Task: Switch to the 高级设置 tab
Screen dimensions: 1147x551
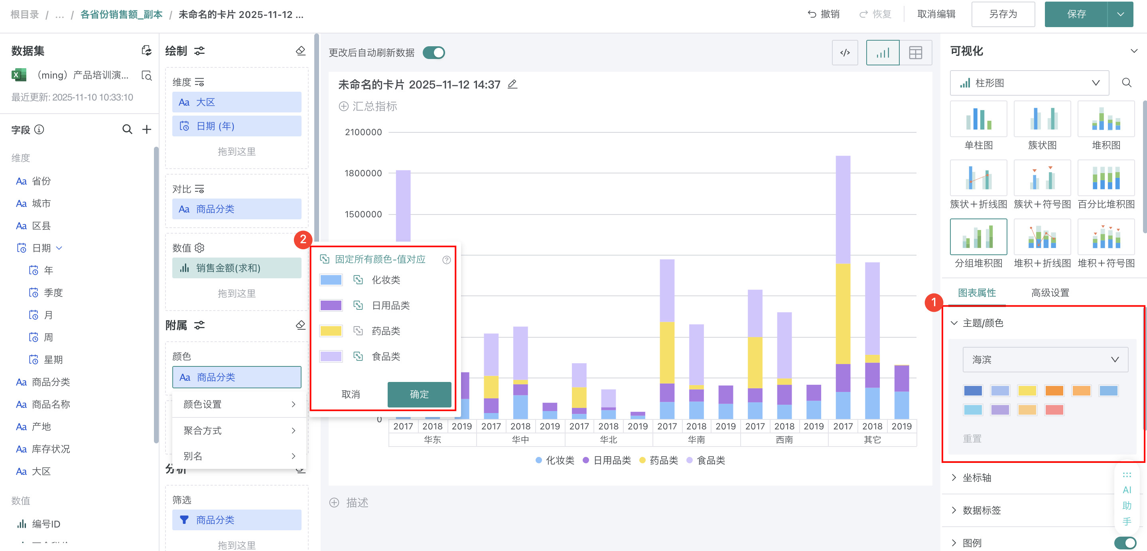Action: pos(1050,293)
